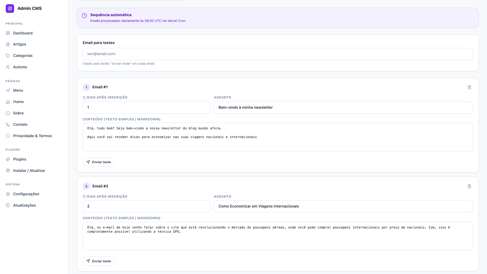This screenshot has height=274, width=487.
Task: Click the Configurações gear icon
Action: pos(8,194)
